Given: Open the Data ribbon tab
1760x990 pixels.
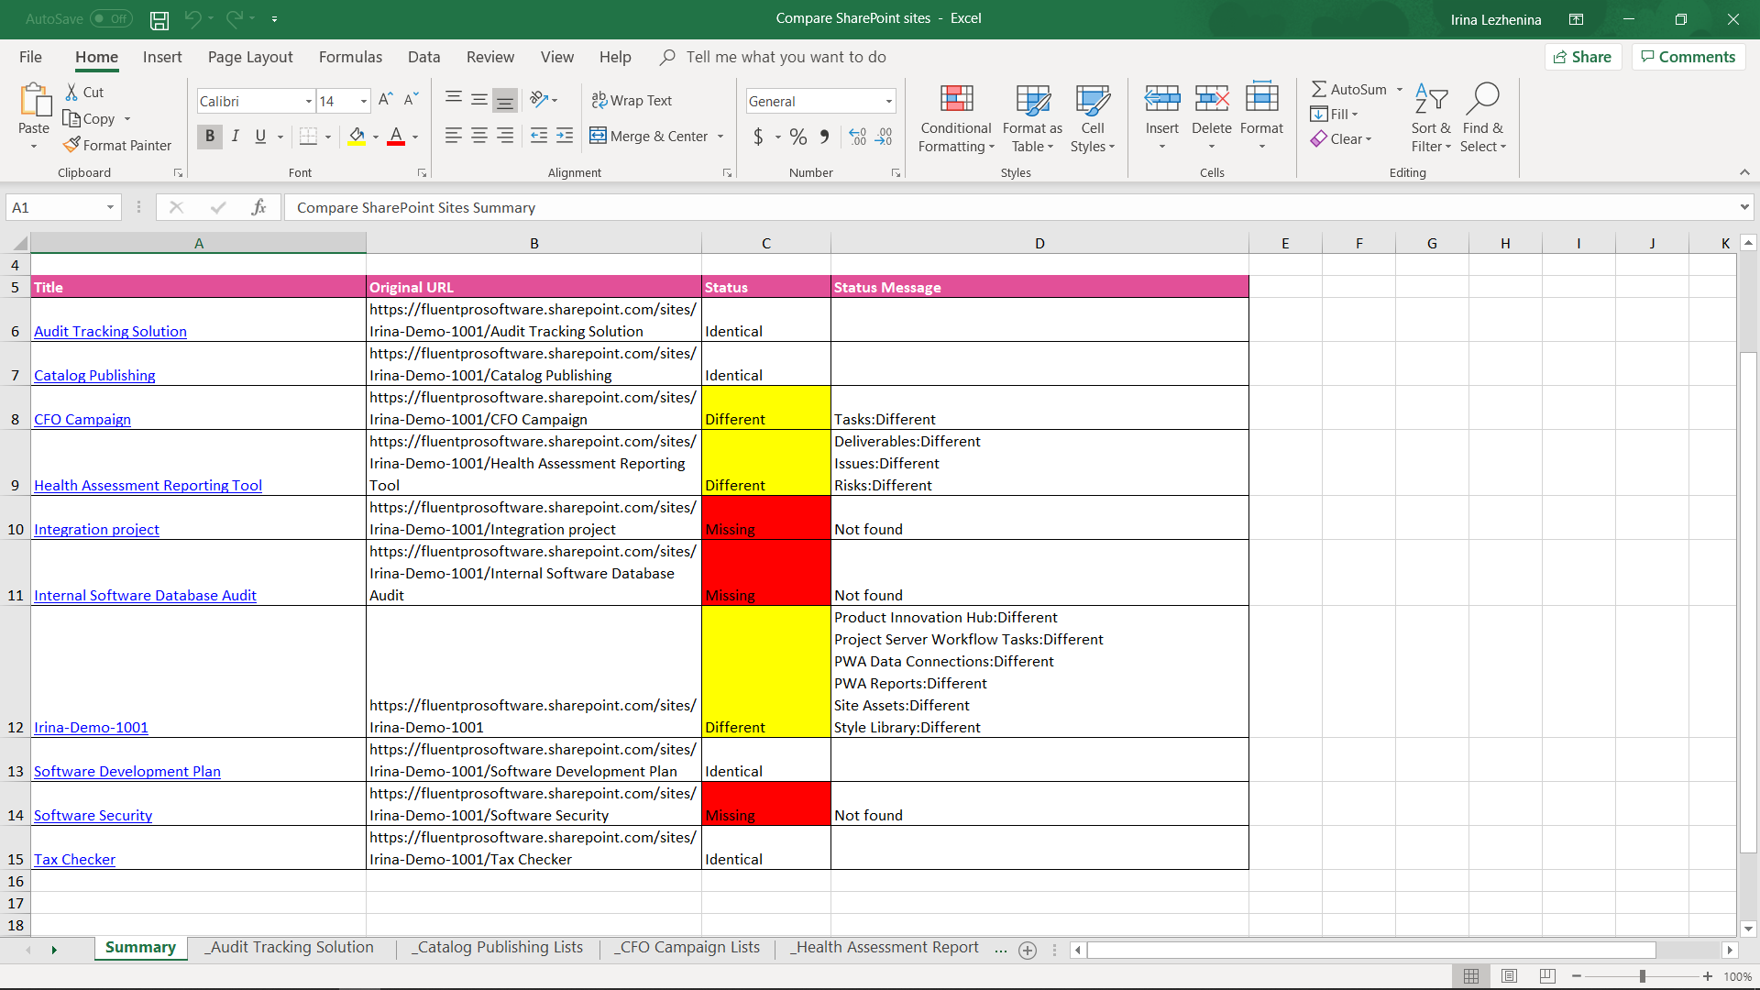Looking at the screenshot, I should pos(423,57).
